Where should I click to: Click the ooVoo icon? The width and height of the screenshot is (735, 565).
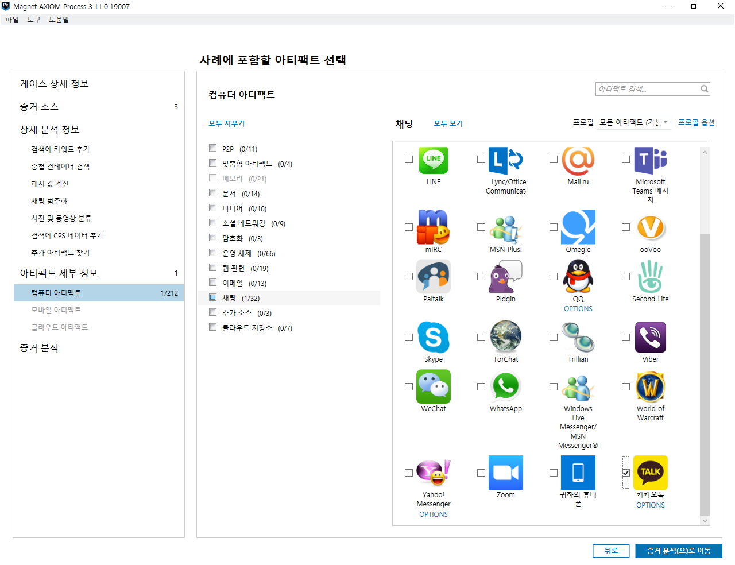pyautogui.click(x=651, y=228)
